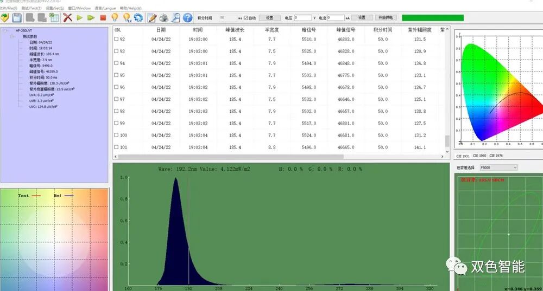Open the 测试/Test menu
Viewport: 543px width, 291px height.
[31, 8]
